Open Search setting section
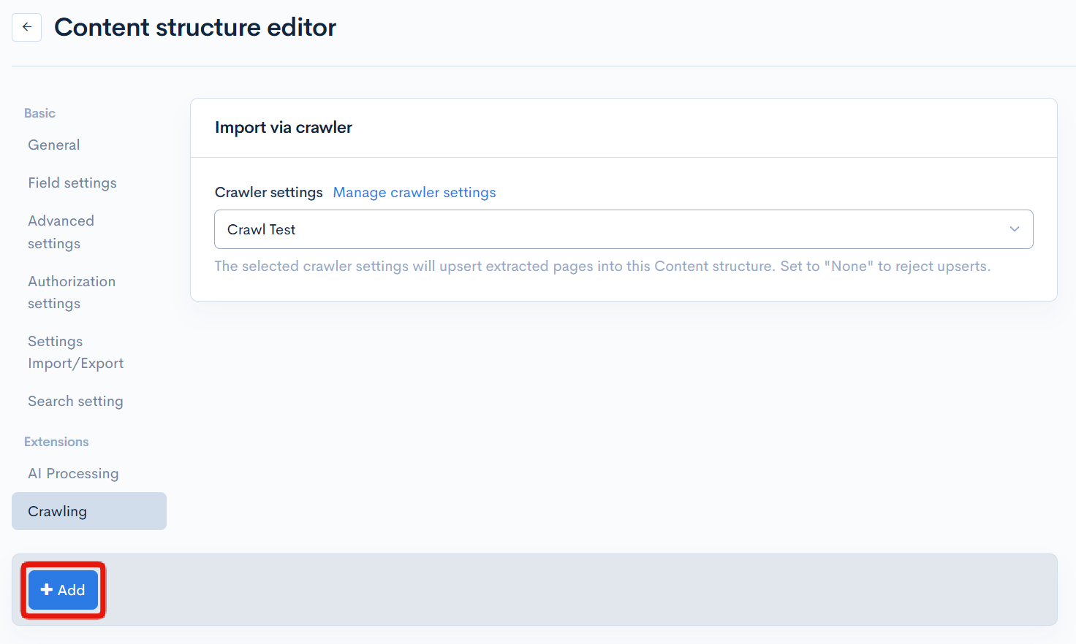 [x=75, y=401]
